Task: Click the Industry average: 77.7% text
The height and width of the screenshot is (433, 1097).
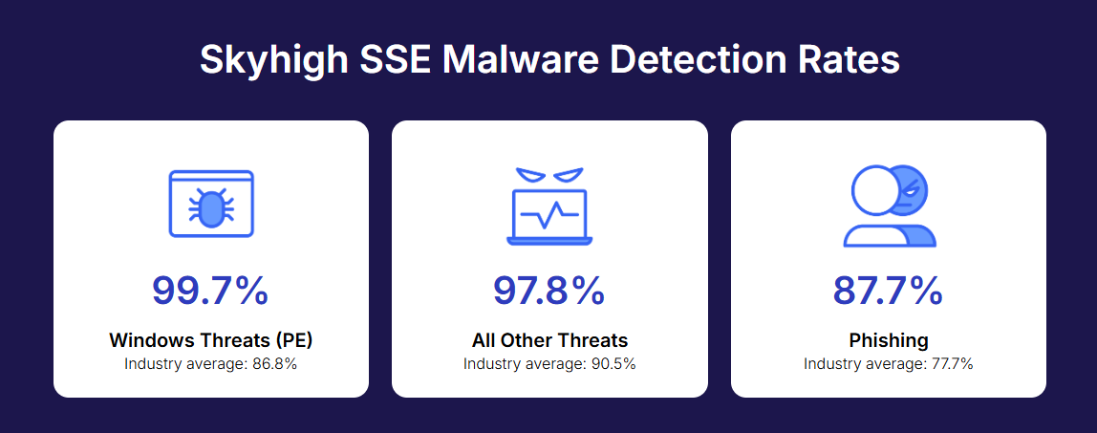Action: [889, 364]
